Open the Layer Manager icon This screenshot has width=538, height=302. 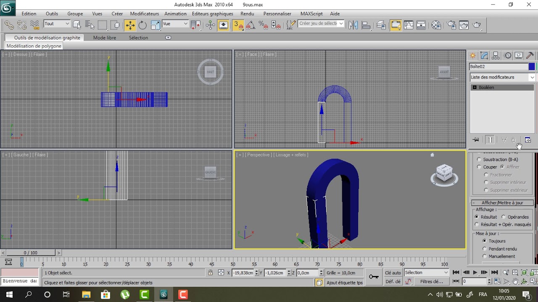point(381,25)
